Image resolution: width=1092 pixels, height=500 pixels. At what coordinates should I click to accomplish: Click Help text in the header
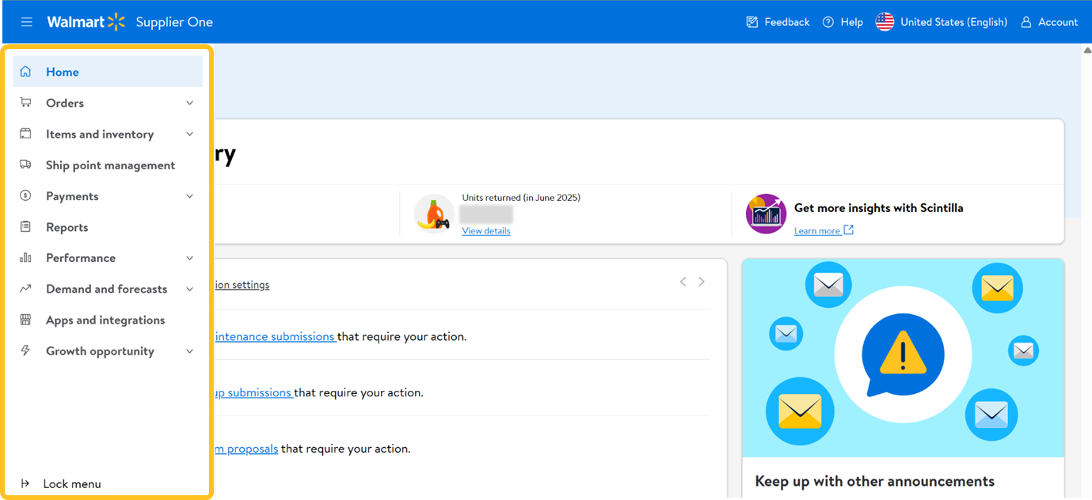pos(852,22)
